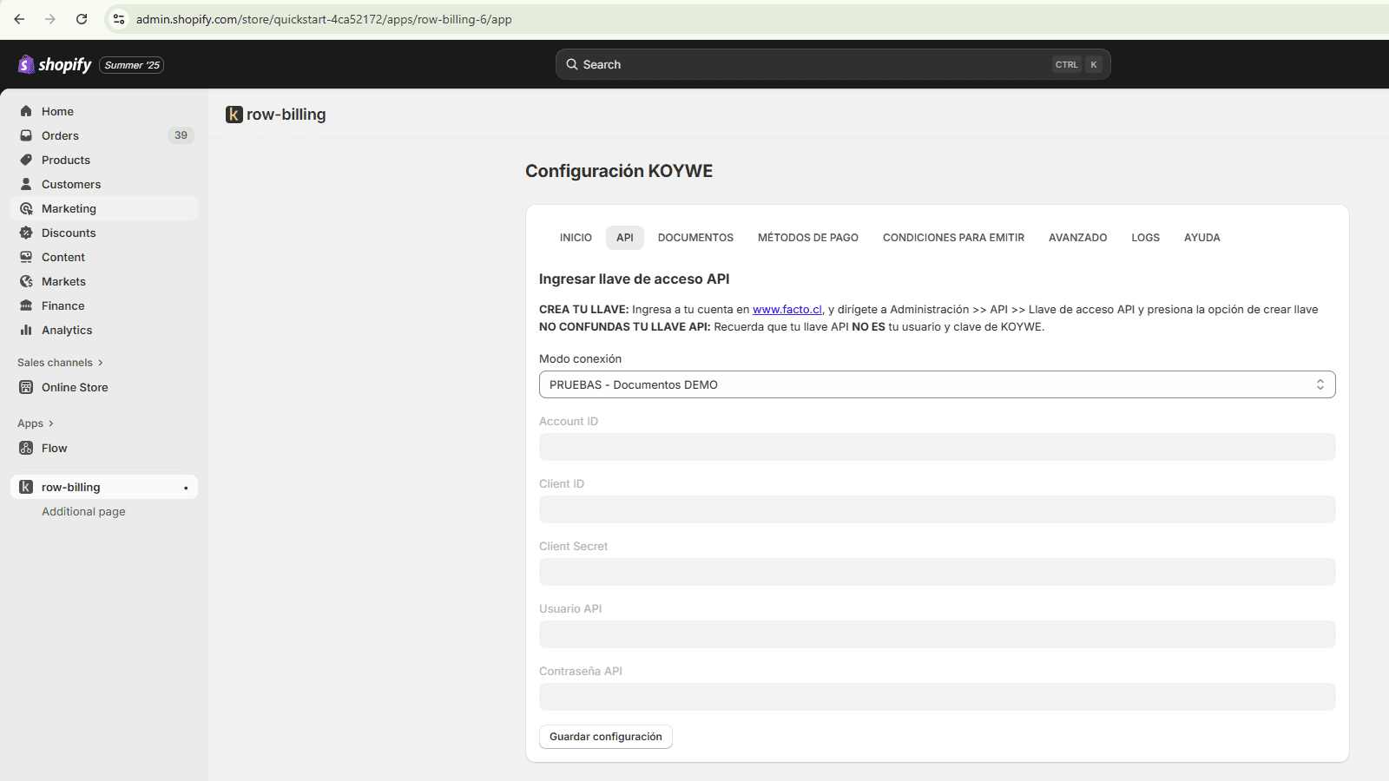Focus the Shopify Search bar

click(833, 64)
